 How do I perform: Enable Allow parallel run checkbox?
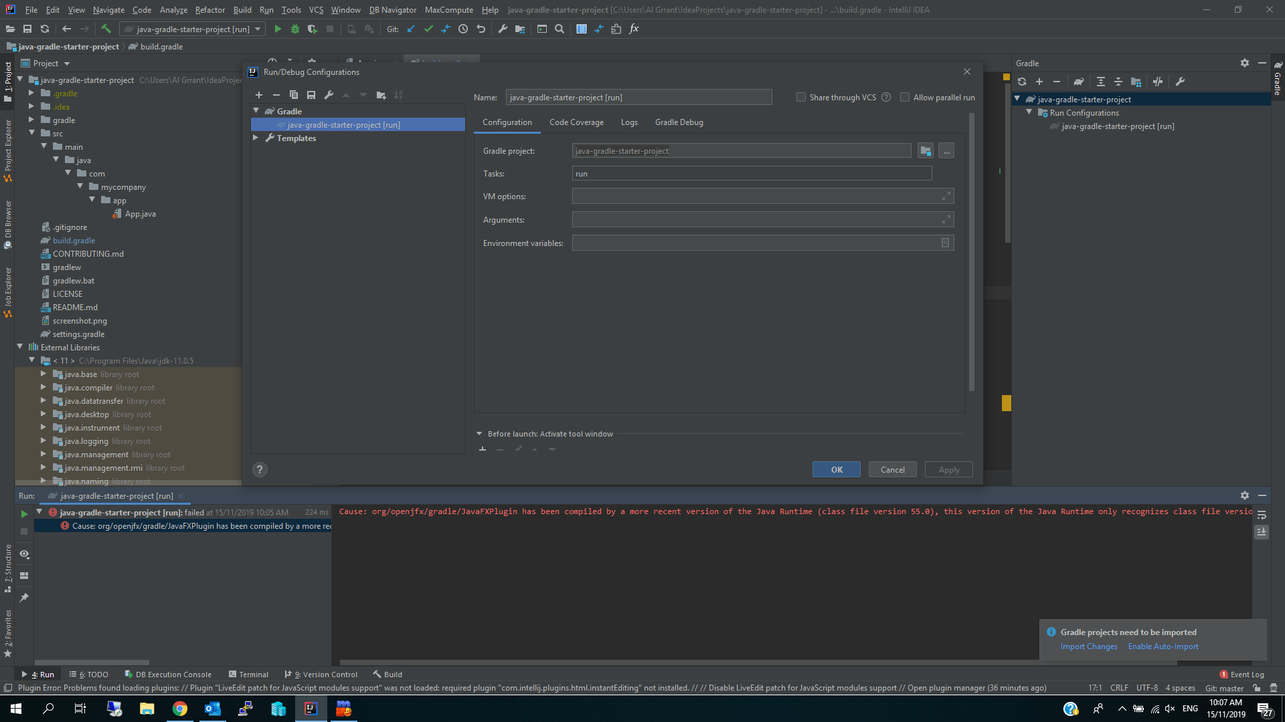coord(905,98)
